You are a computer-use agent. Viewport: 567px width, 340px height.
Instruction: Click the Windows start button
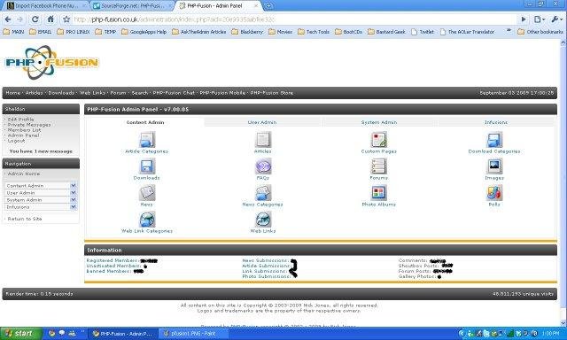pyautogui.click(x=20, y=334)
